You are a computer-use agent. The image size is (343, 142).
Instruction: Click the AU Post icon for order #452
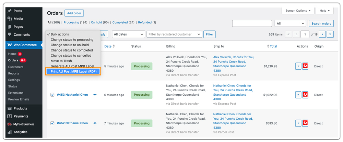305,123
